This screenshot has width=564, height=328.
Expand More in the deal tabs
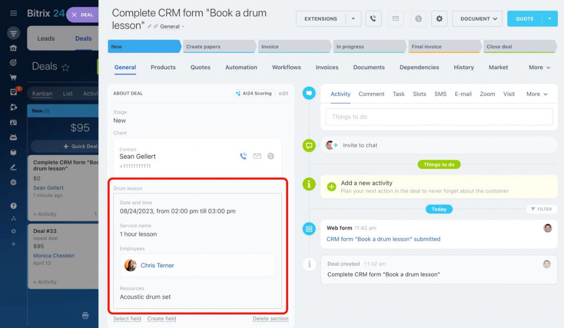point(540,67)
